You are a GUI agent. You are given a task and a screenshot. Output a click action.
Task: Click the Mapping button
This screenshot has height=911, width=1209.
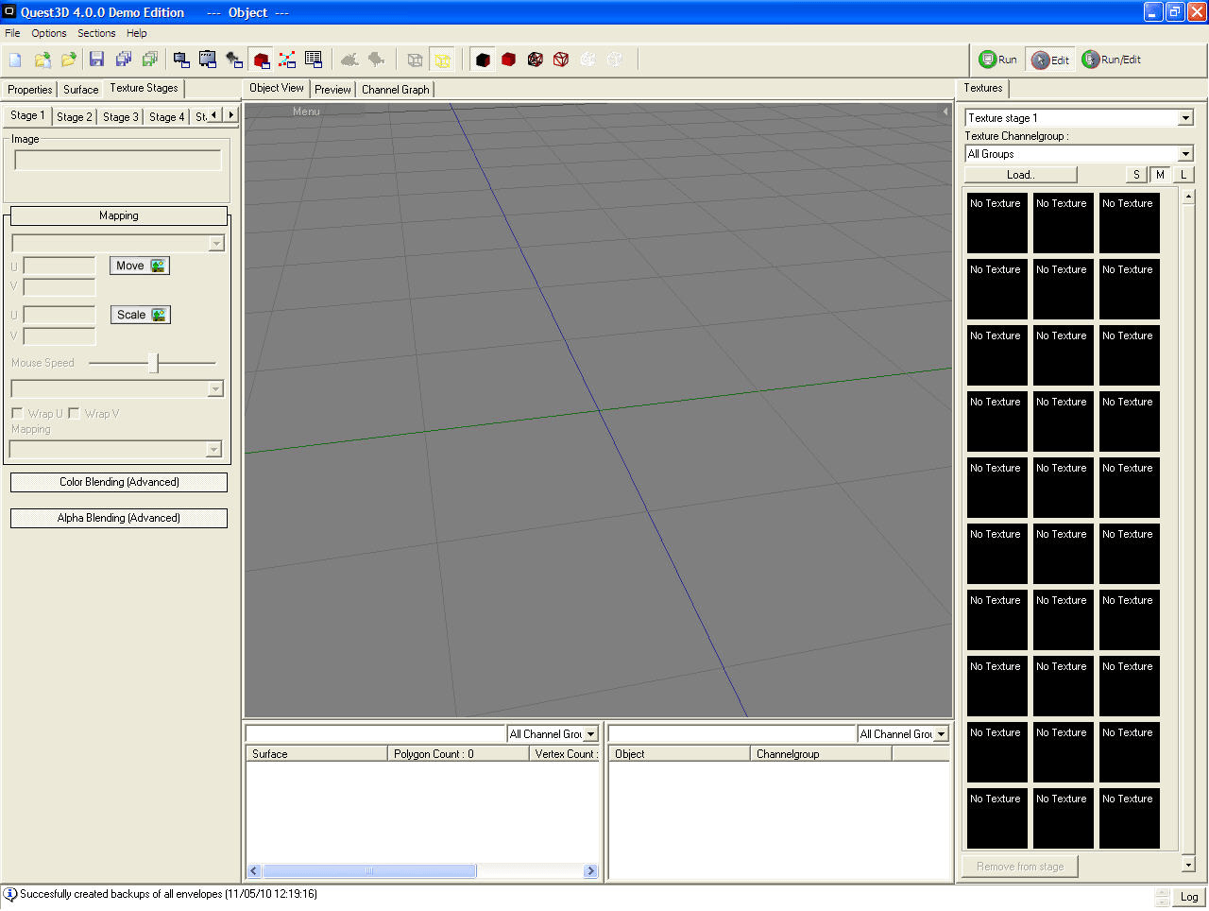point(119,215)
